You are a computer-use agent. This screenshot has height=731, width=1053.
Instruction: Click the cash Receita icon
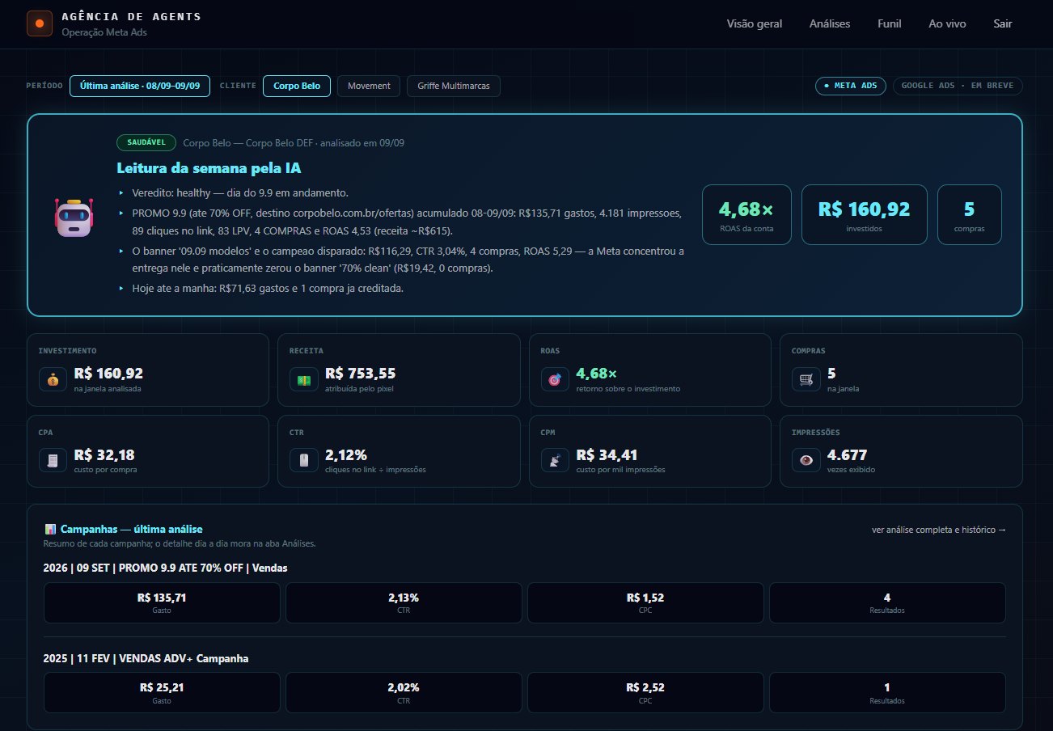pyautogui.click(x=304, y=378)
